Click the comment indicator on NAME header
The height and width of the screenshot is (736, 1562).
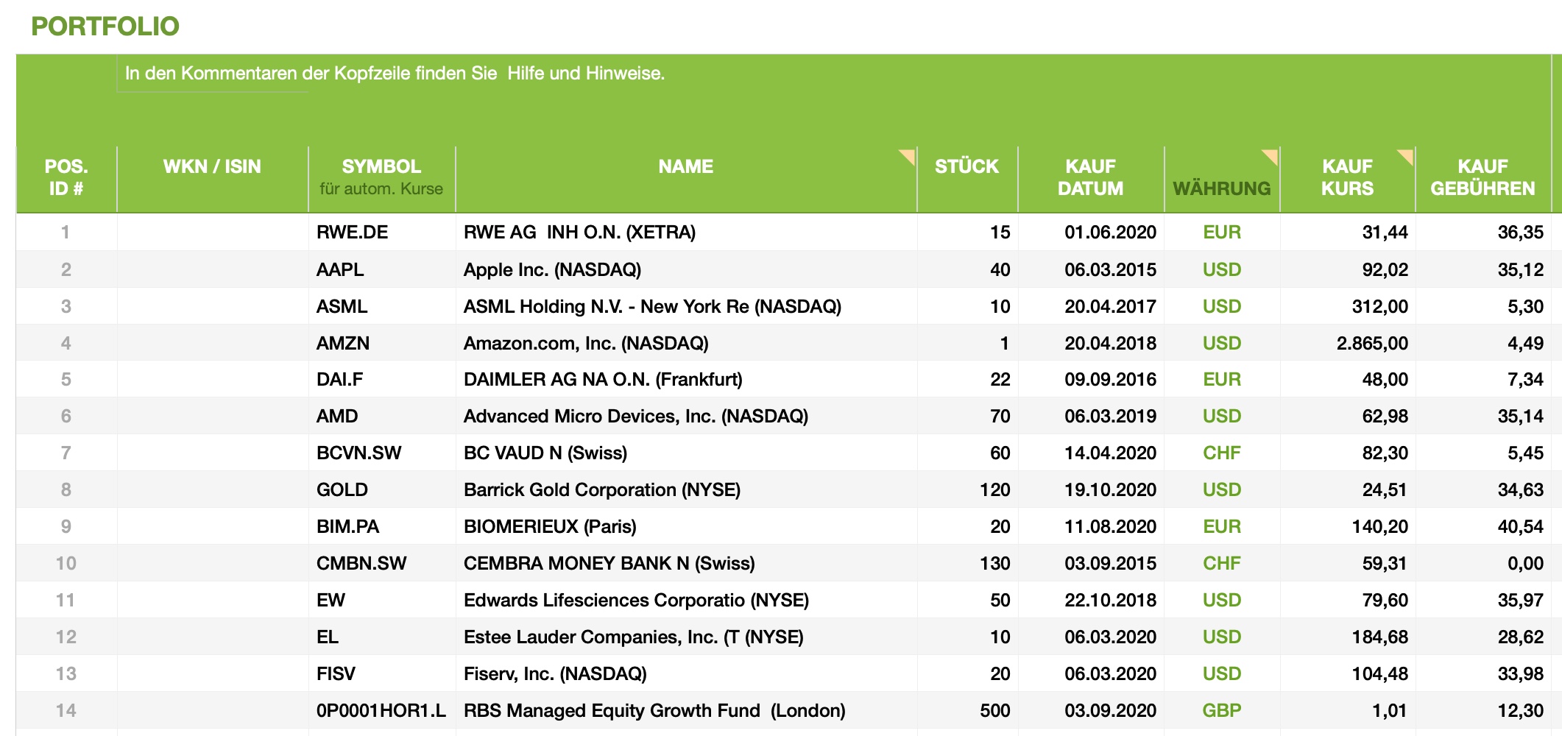point(909,155)
